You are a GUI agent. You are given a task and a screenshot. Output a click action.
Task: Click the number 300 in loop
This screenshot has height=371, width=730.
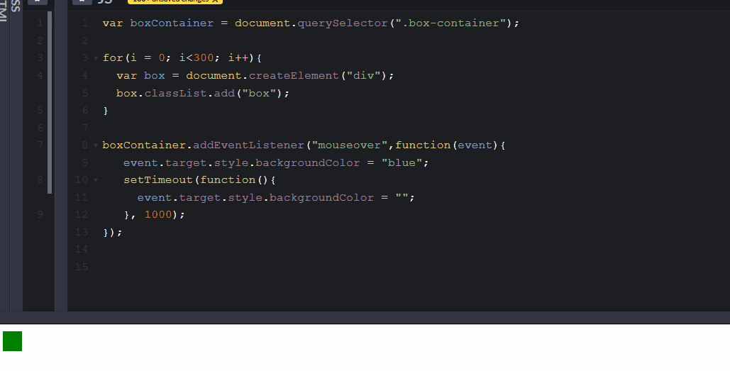click(x=204, y=57)
